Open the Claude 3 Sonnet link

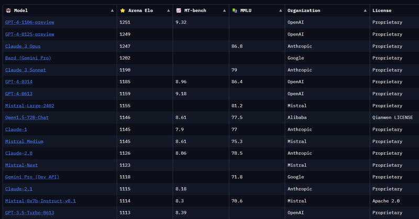(x=25, y=70)
